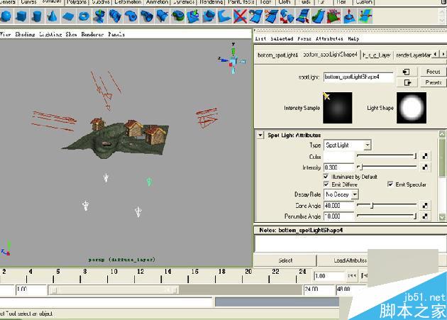Click the go to output connection icon
Image resolution: width=447 pixels, height=320 pixels.
(x=407, y=83)
